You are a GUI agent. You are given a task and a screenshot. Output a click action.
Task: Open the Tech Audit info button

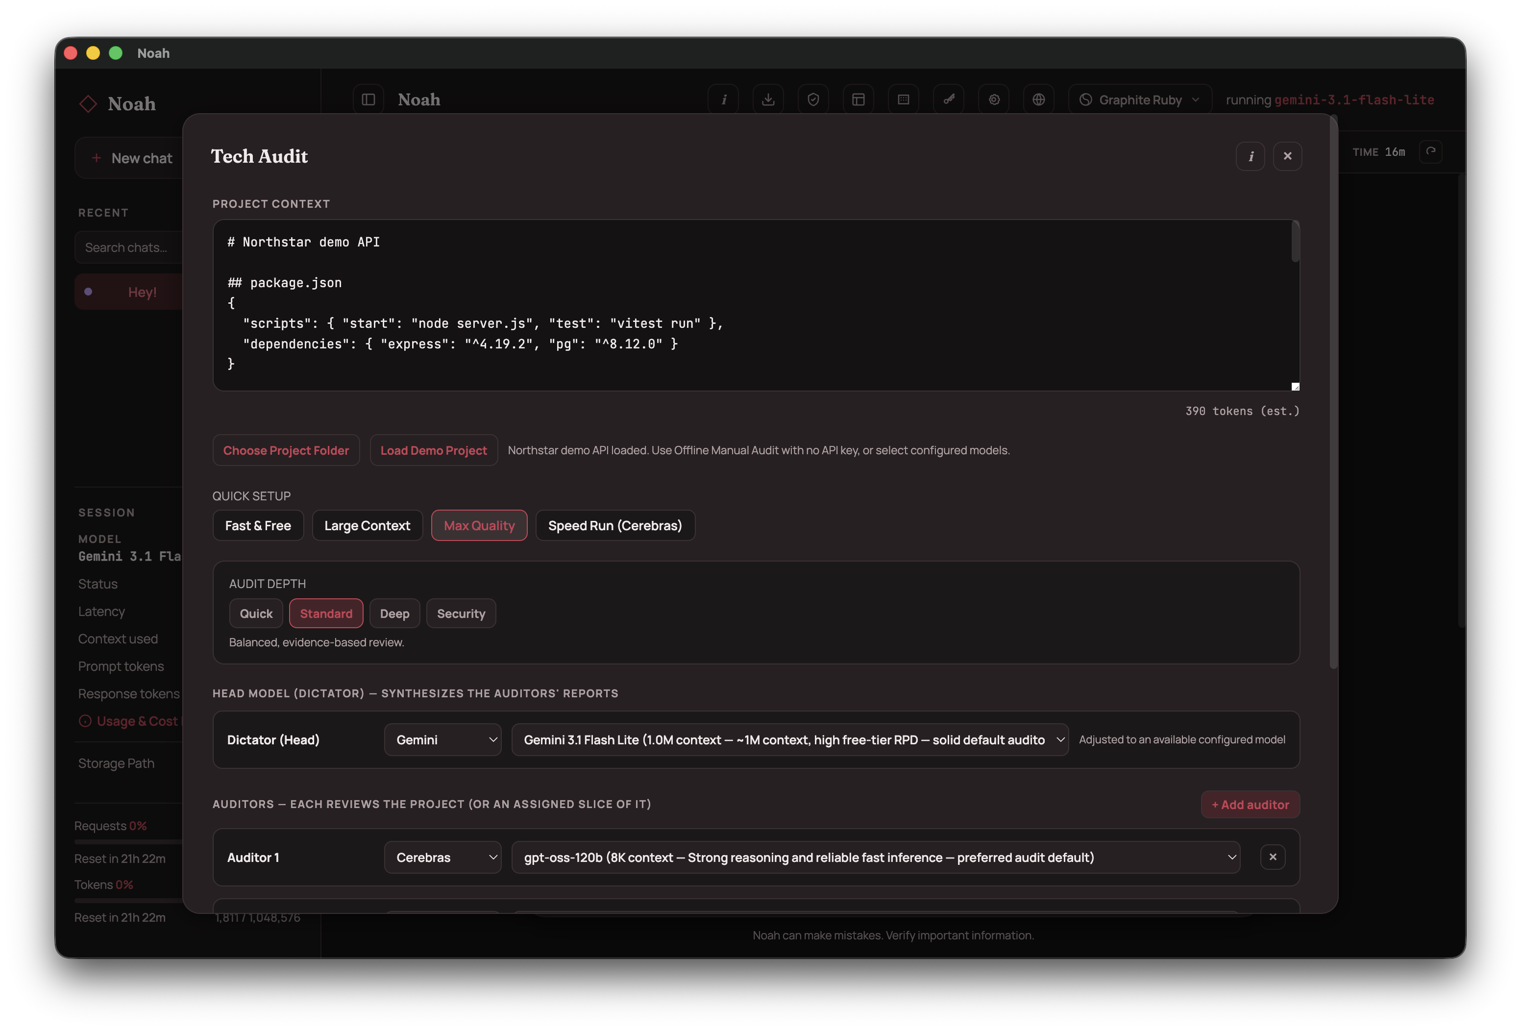point(1250,156)
